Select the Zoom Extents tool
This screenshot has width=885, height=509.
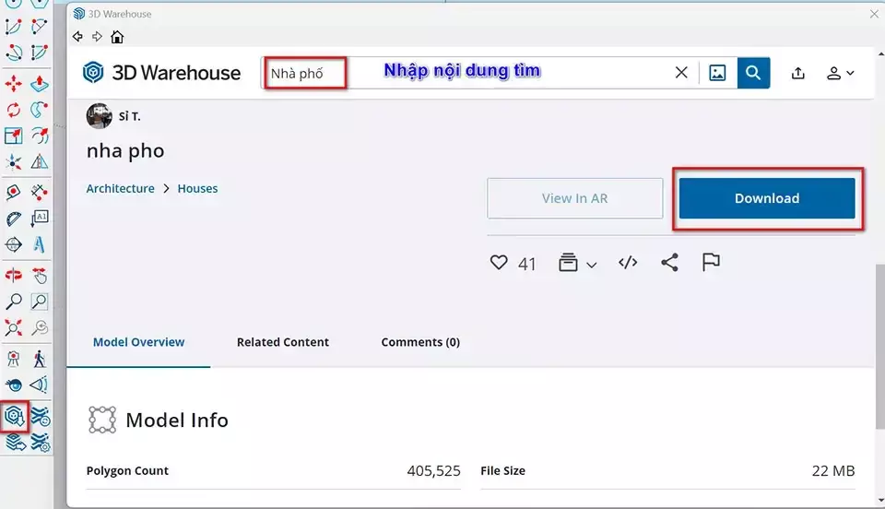tap(14, 328)
